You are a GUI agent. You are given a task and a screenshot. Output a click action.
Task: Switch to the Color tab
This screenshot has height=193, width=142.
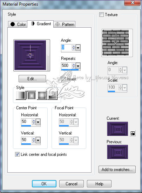18,24
